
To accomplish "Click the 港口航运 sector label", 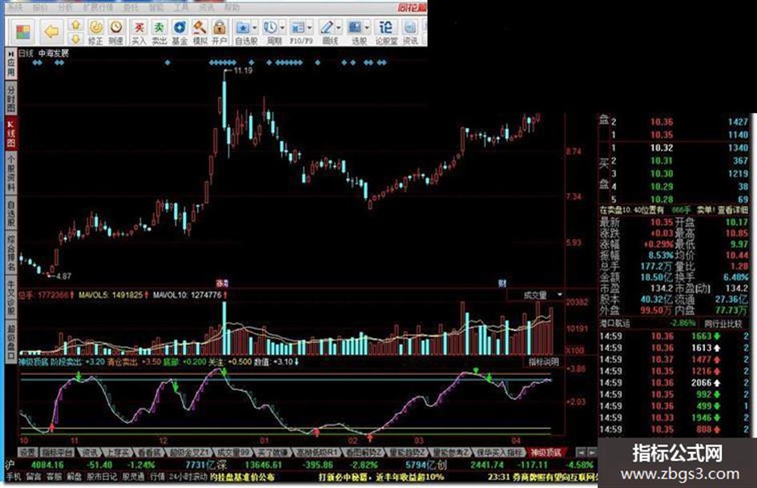I will 614,324.
